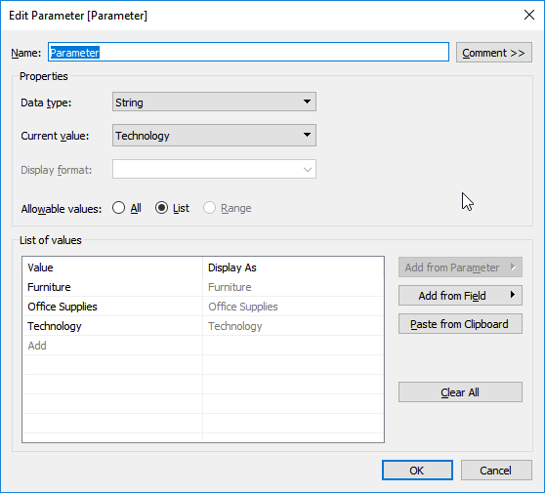Cancel the parameter edit

[496, 471]
